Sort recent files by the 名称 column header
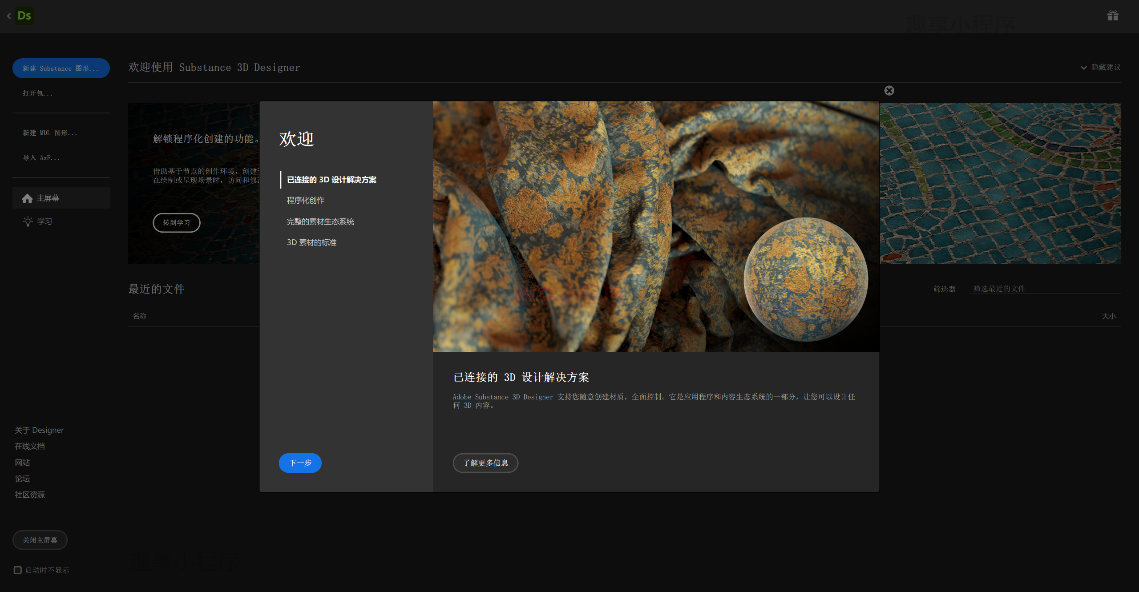Image resolution: width=1139 pixels, height=592 pixels. [x=140, y=316]
